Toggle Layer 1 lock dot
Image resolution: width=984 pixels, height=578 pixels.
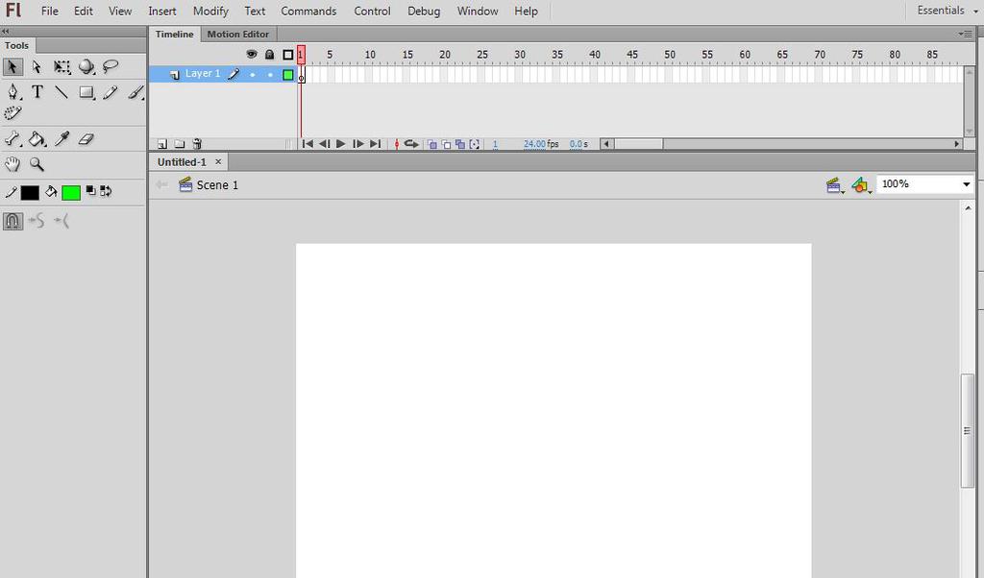pyautogui.click(x=270, y=75)
